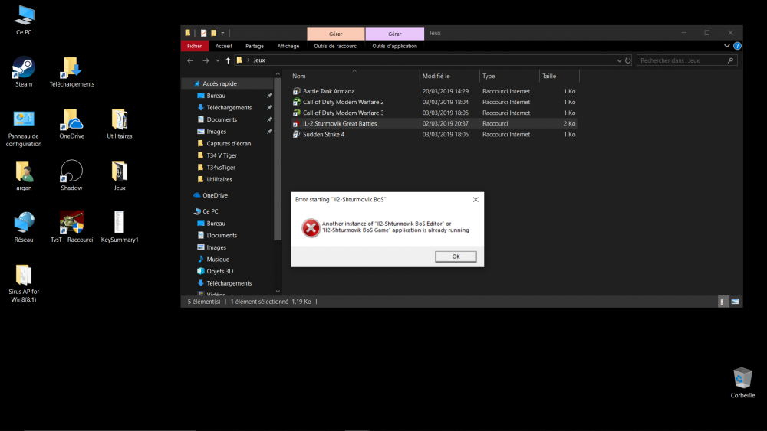This screenshot has width=767, height=431.
Task: Expand the address bar history dropdown
Action: [619, 60]
